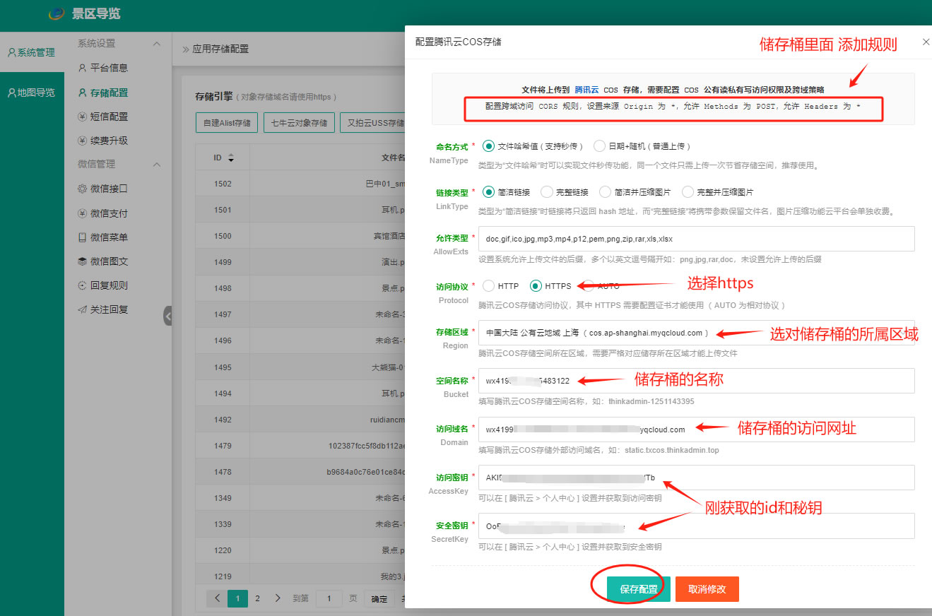932x616 pixels.
Task: Click the 允许类型 file extensions field
Action: point(696,239)
